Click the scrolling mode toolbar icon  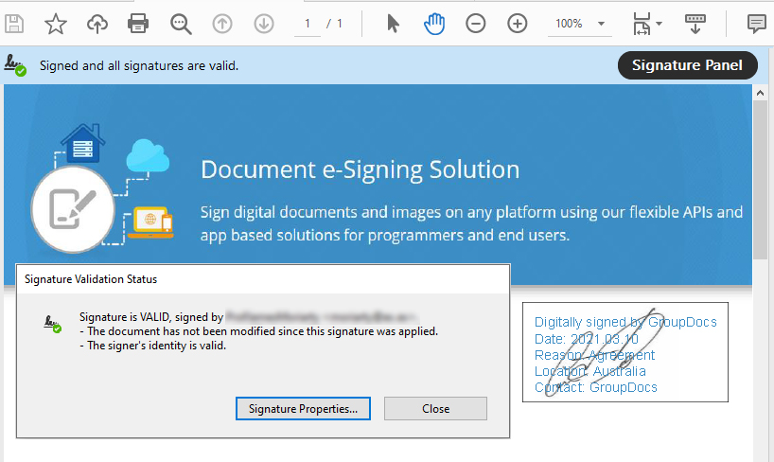point(695,24)
